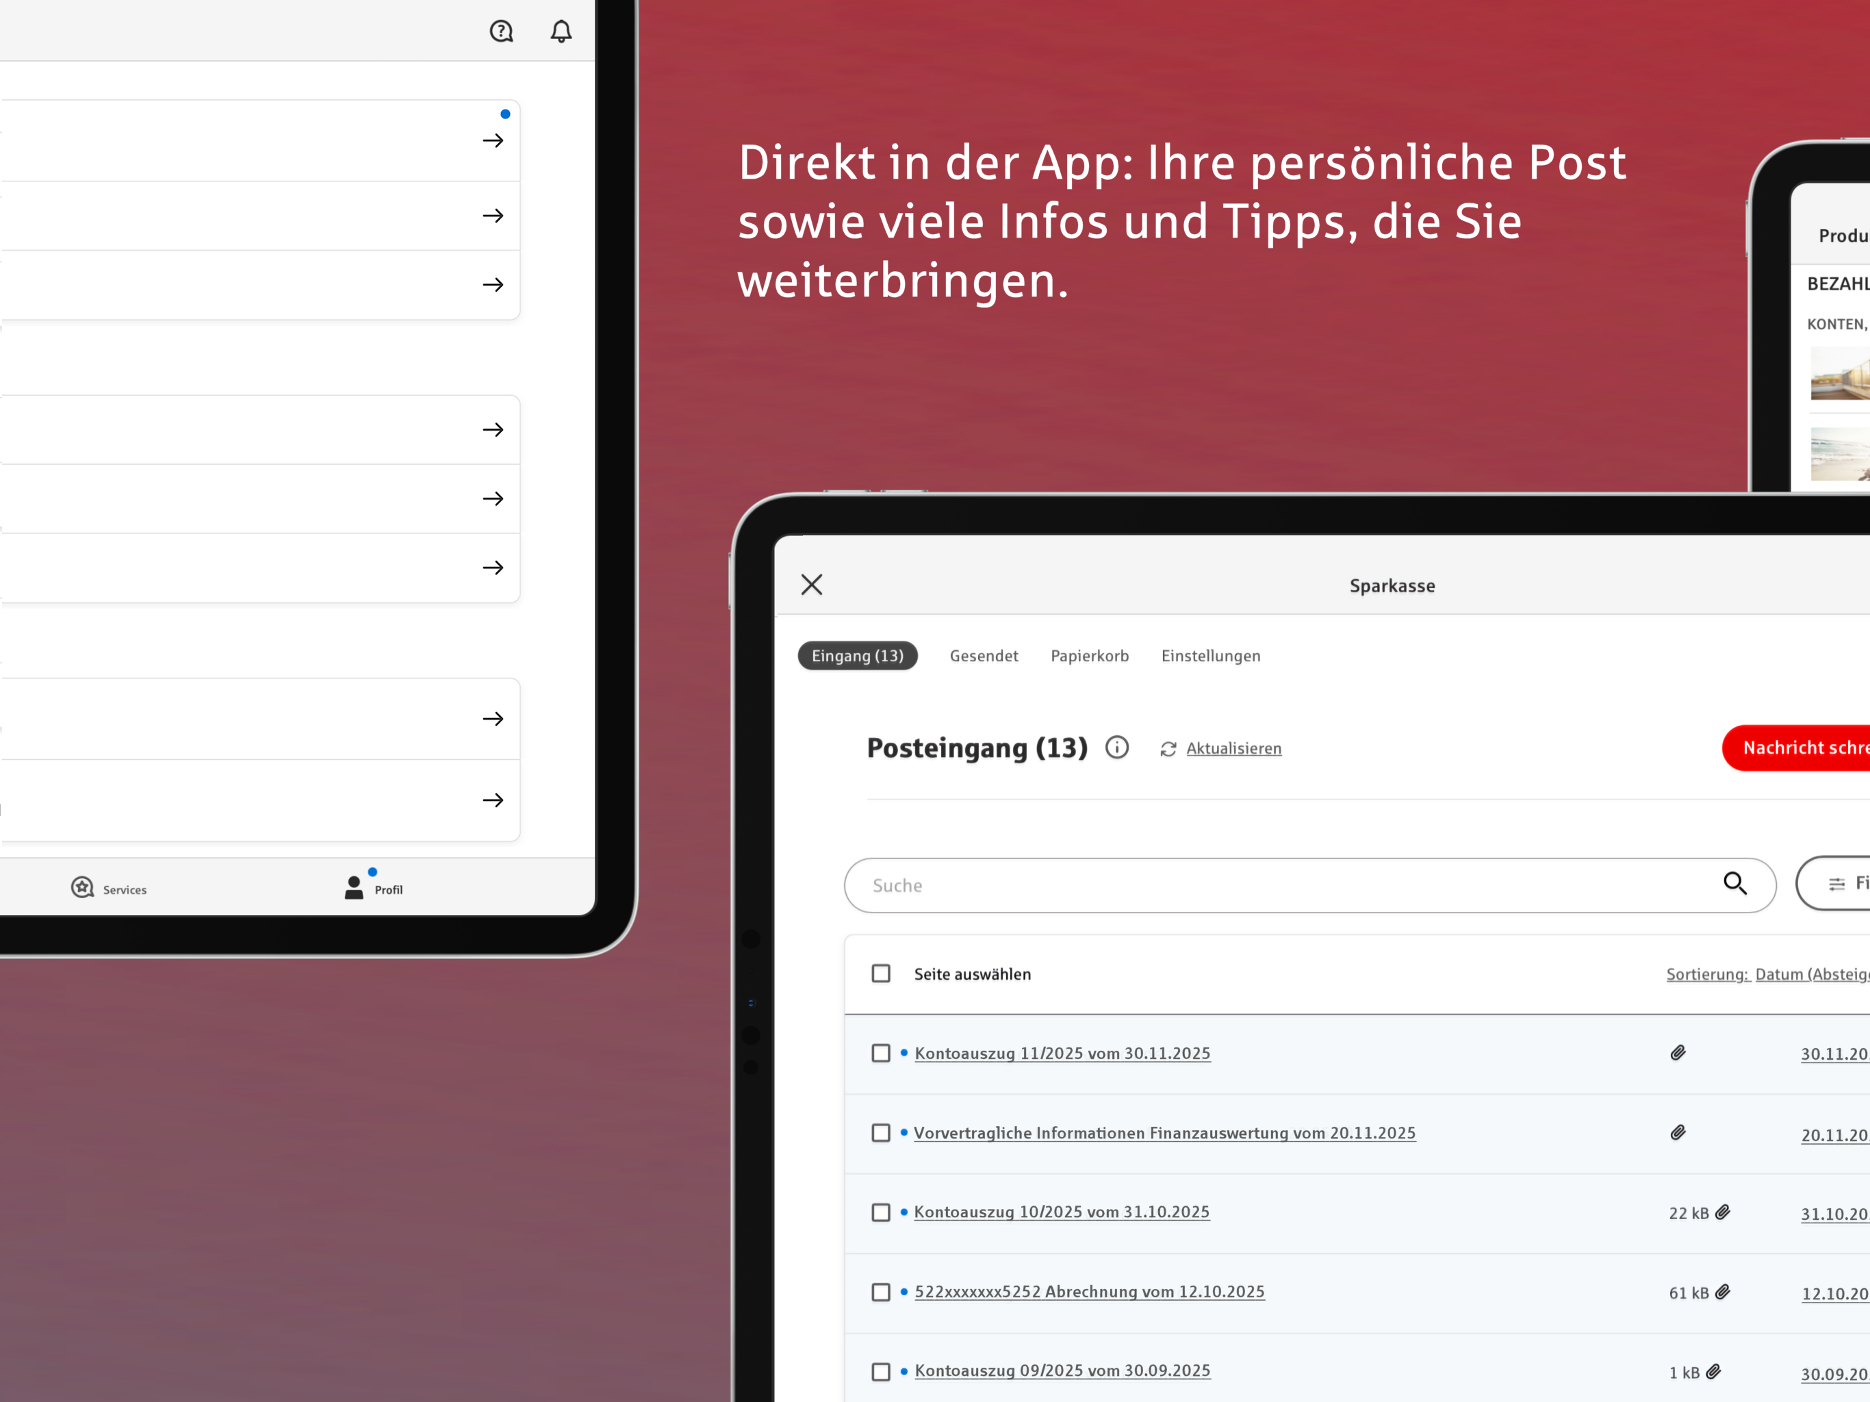This screenshot has width=1870, height=1402.
Task: Open the Services tab in bottom bar
Action: coord(108,888)
